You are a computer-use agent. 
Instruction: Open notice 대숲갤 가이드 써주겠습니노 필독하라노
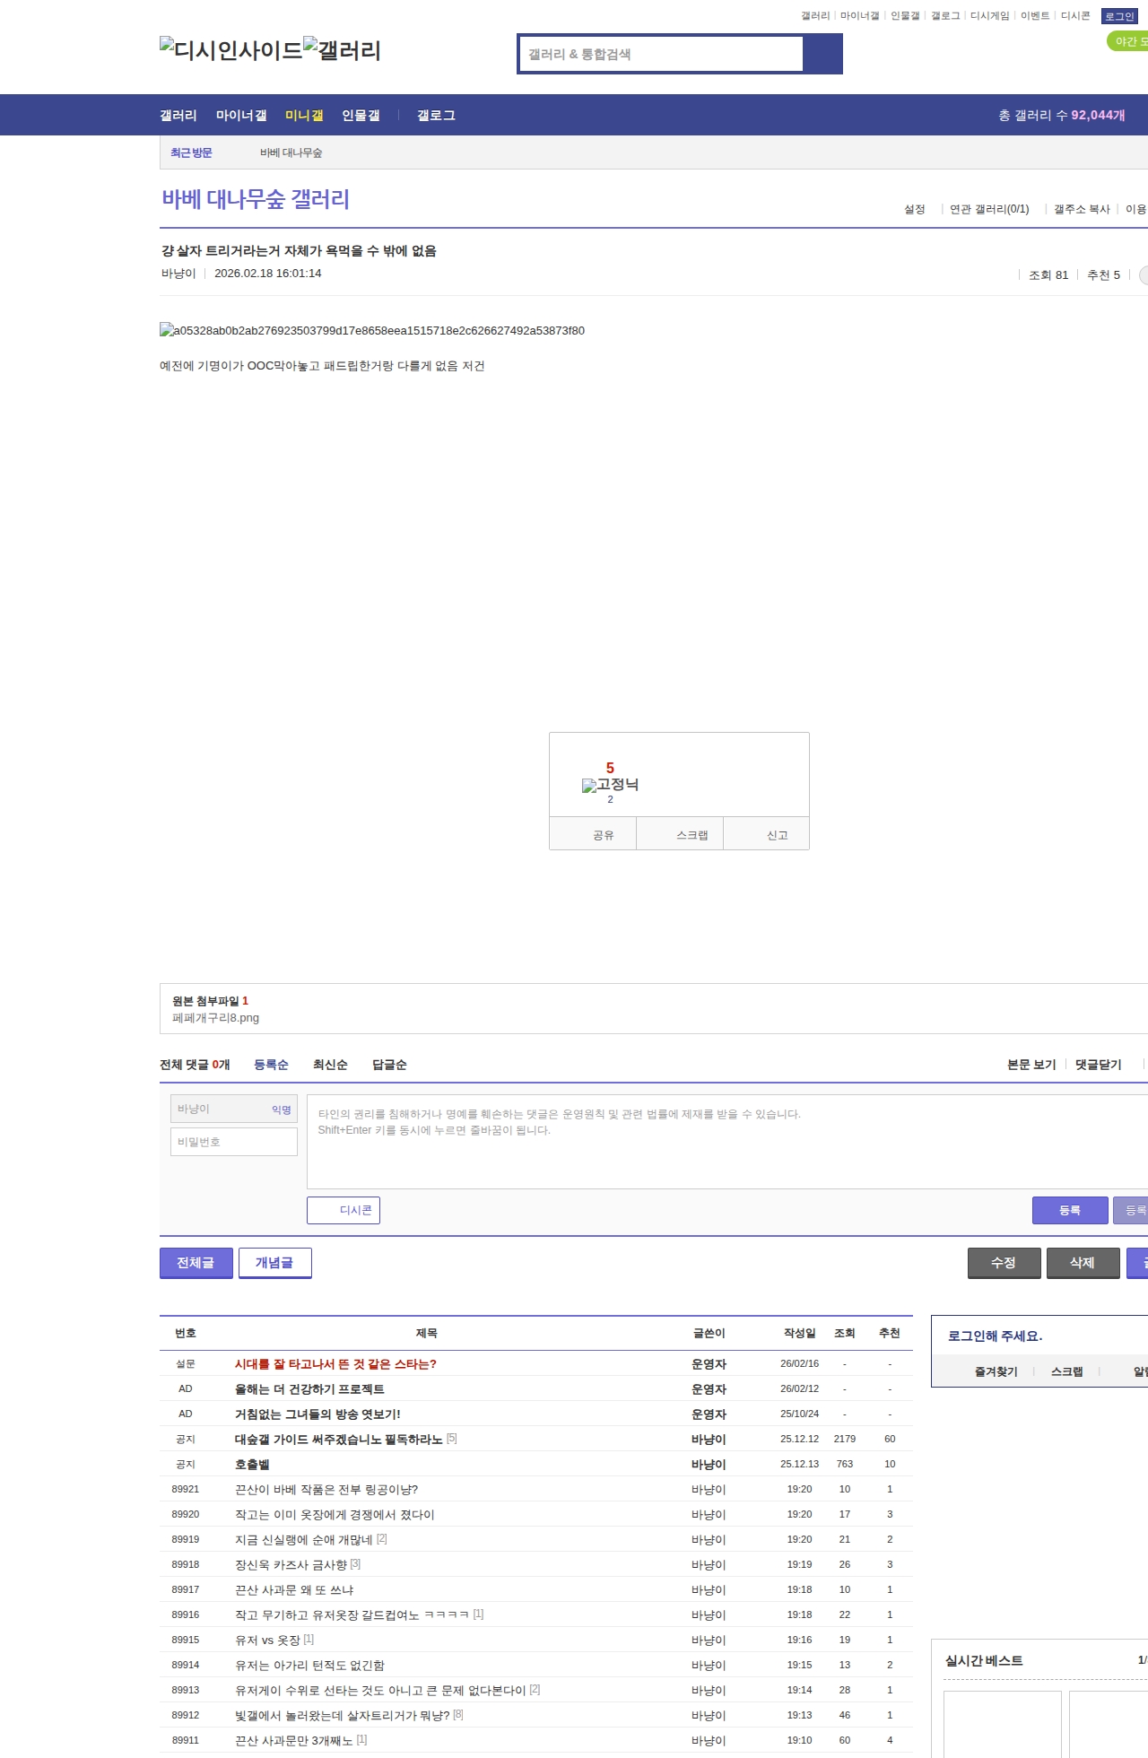click(x=339, y=1440)
